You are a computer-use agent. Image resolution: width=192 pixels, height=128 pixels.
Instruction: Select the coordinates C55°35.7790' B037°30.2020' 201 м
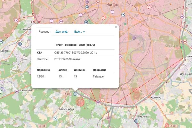point(76,53)
